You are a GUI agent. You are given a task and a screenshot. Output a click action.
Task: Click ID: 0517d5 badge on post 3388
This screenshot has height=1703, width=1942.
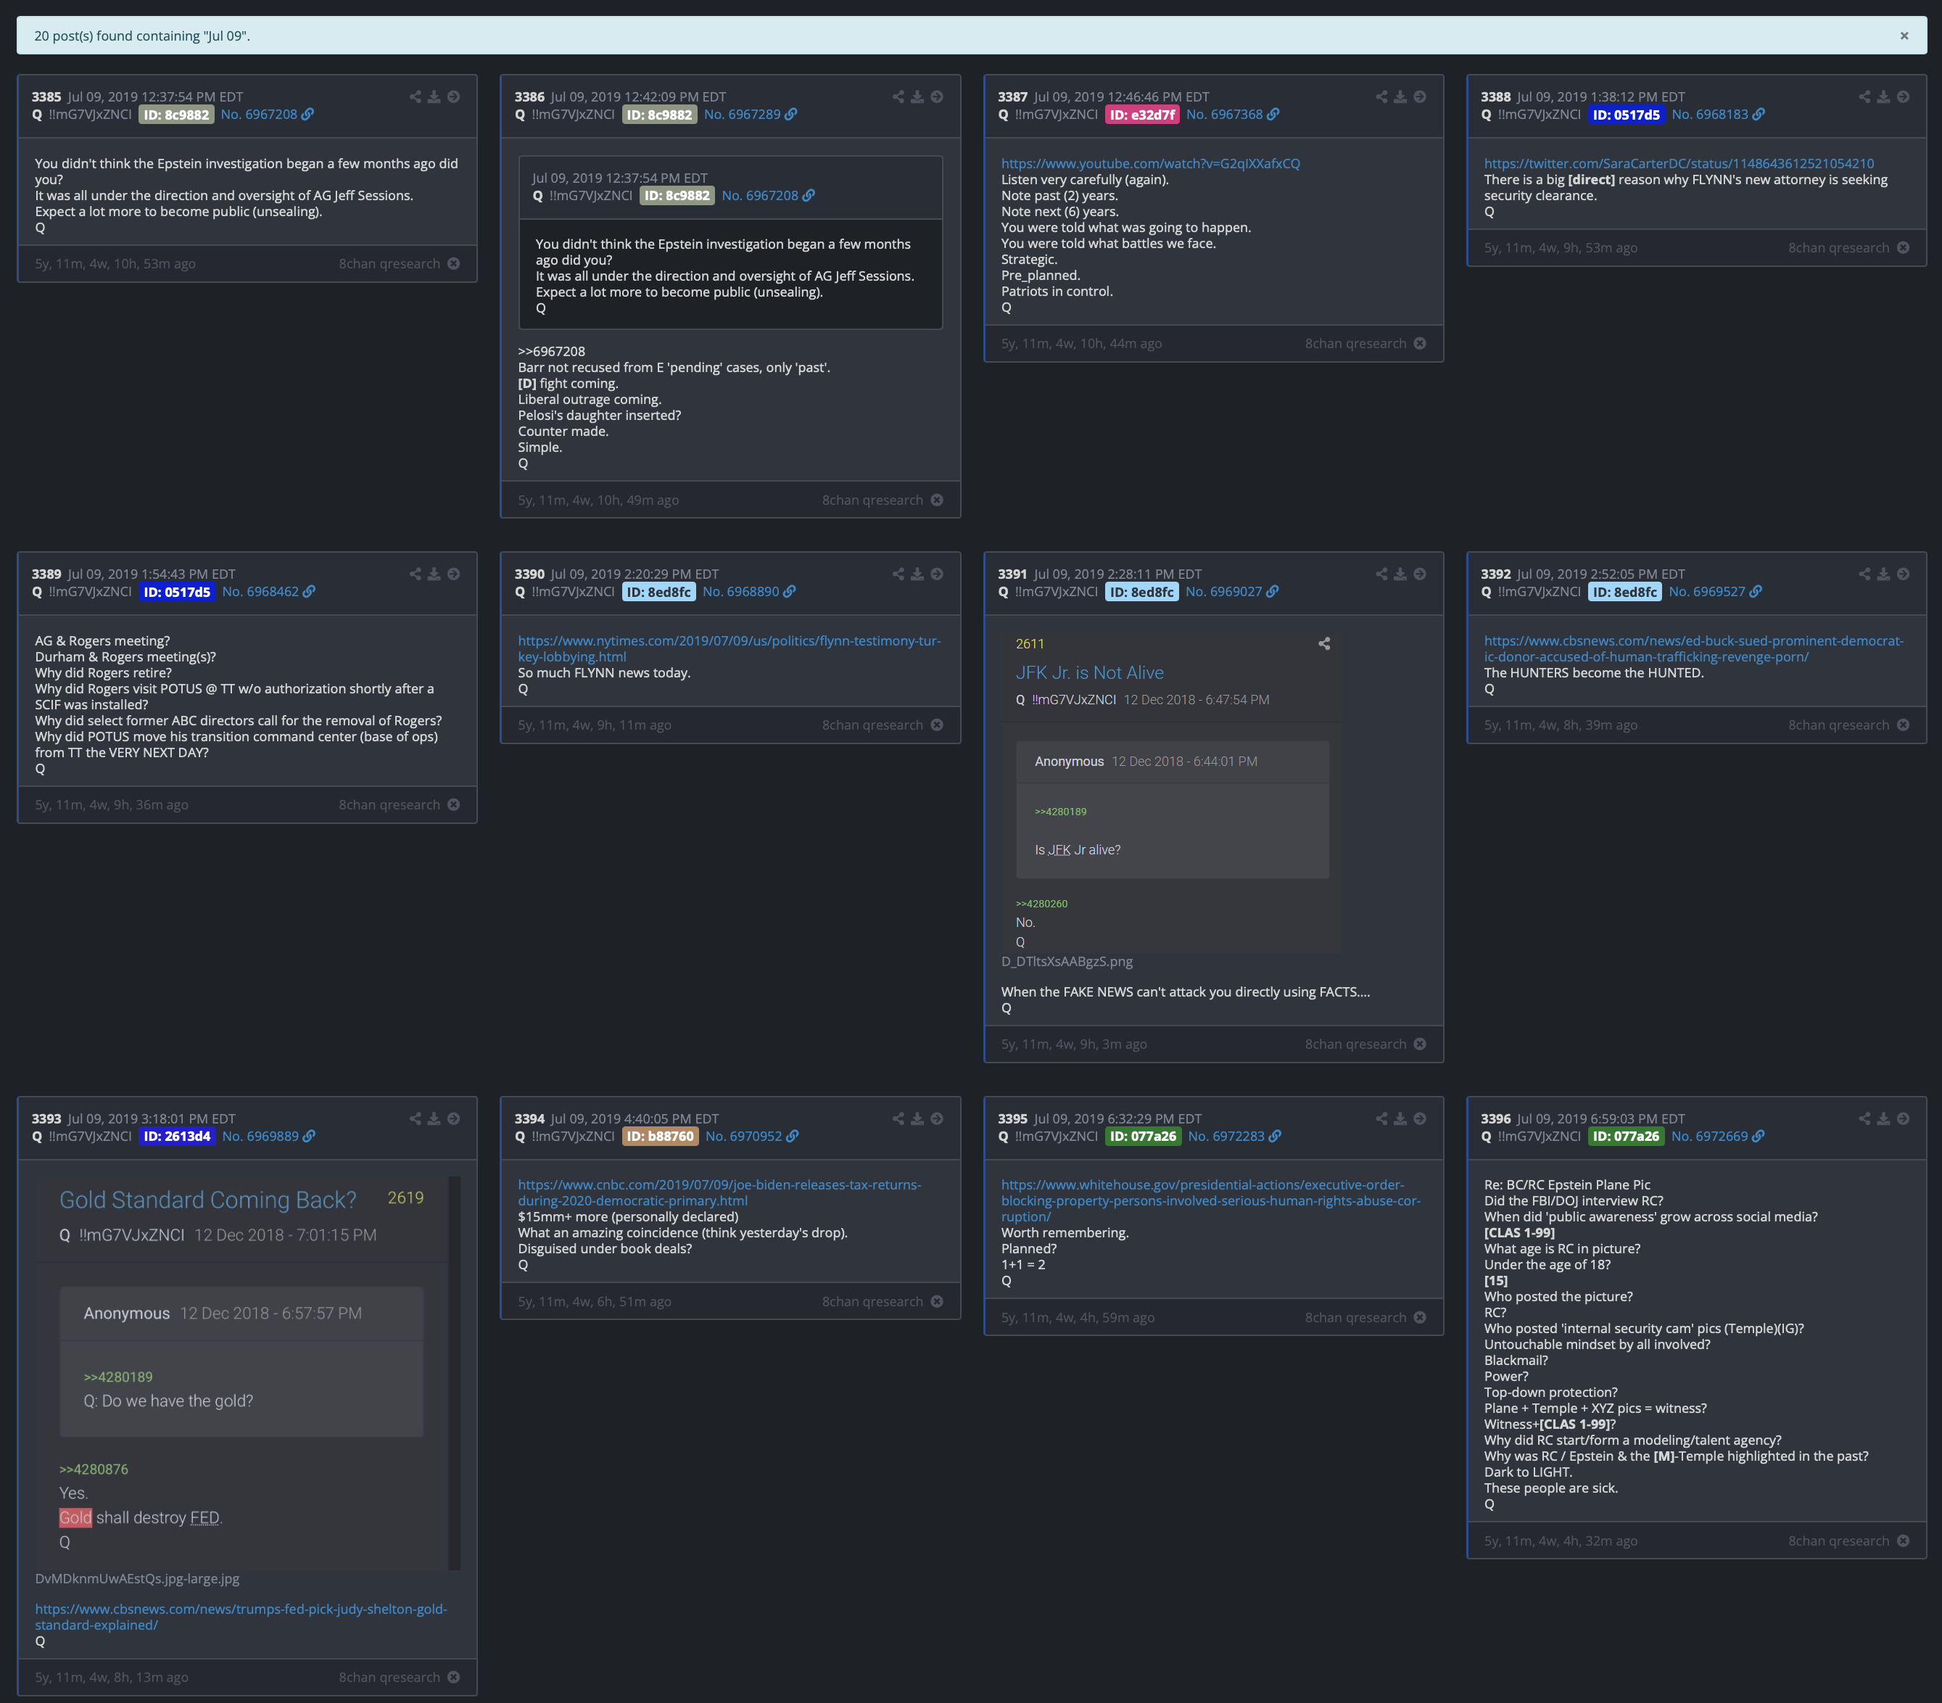pyautogui.click(x=1627, y=114)
